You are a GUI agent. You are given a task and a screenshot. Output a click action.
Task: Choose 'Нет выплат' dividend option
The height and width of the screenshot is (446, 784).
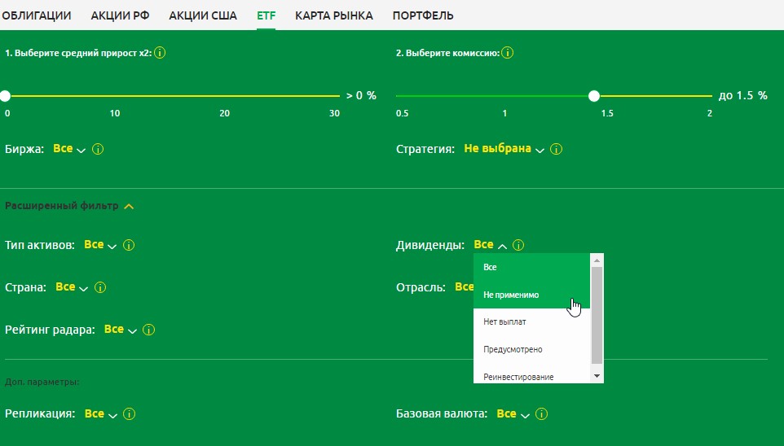point(505,322)
